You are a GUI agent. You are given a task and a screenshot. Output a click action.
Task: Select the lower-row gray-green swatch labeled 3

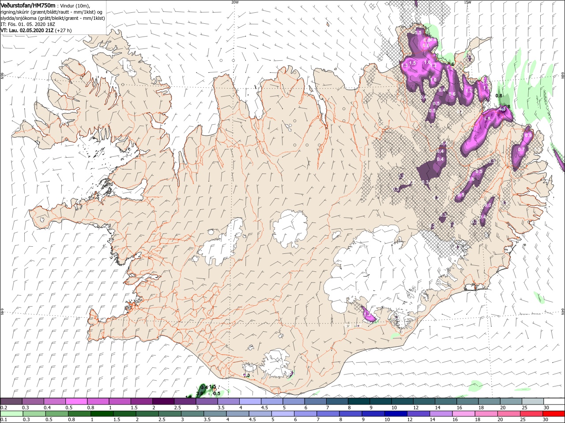click(x=192, y=414)
